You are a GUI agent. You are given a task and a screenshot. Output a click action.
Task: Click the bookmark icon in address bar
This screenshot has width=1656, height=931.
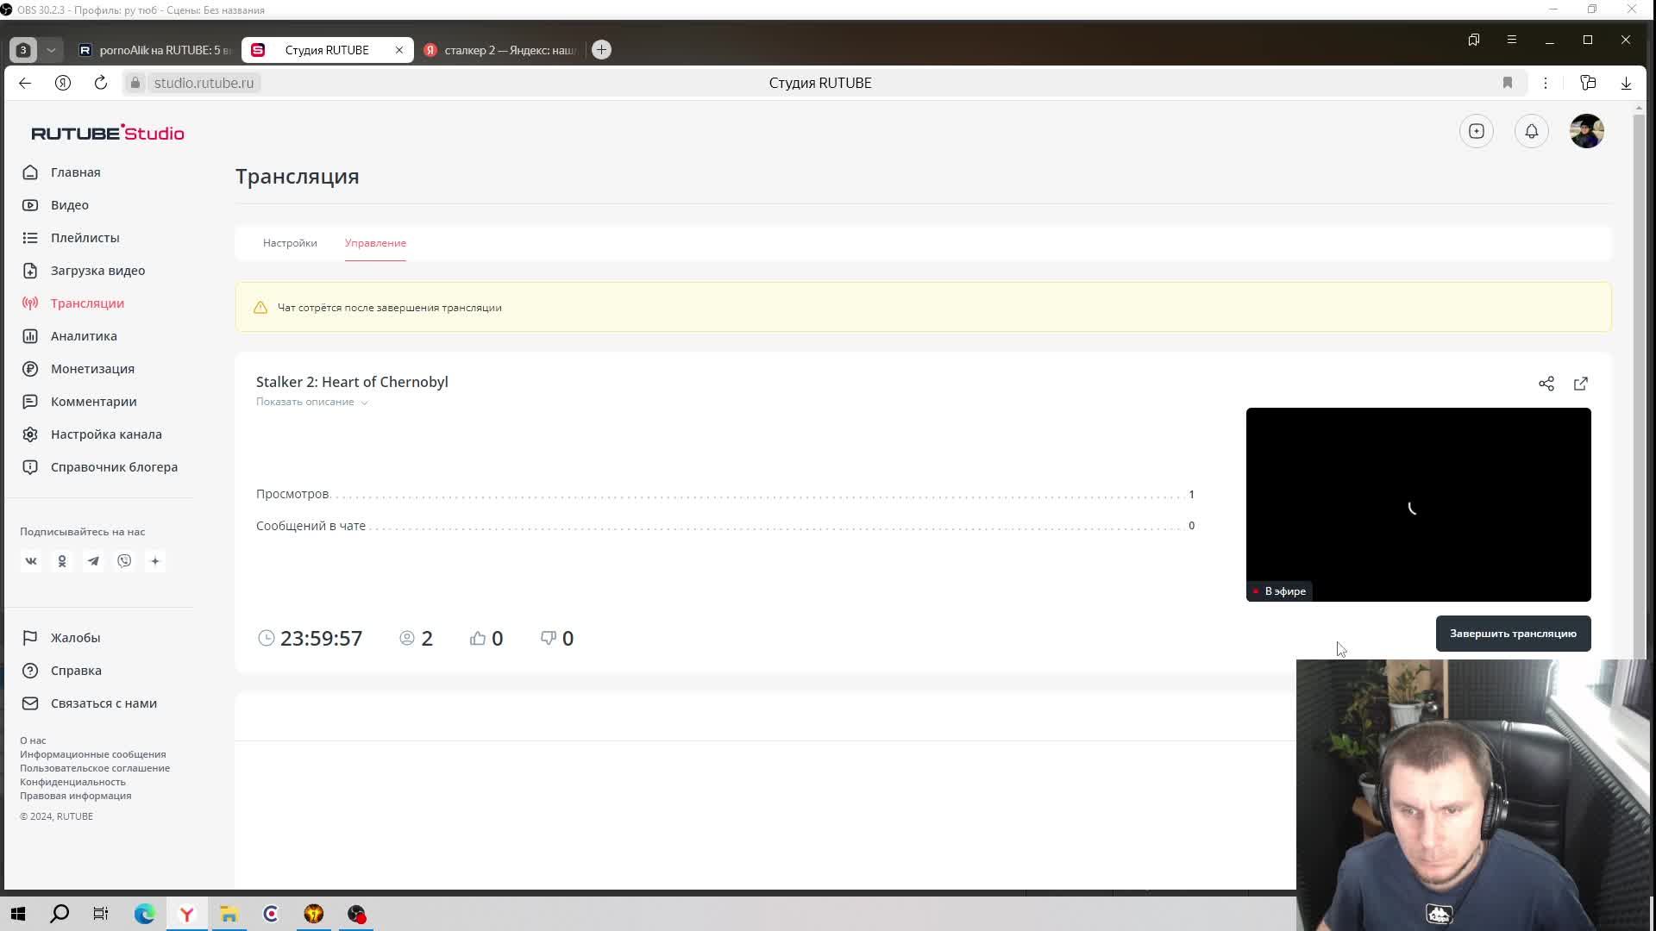[x=1508, y=83]
